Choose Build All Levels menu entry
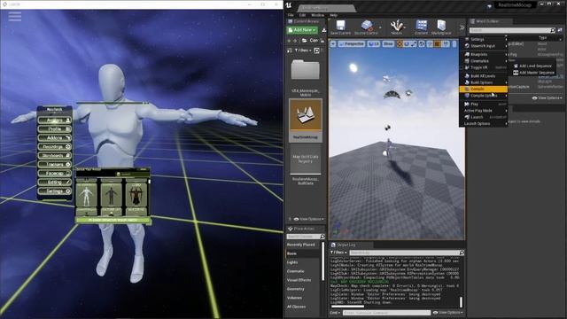 [x=483, y=76]
